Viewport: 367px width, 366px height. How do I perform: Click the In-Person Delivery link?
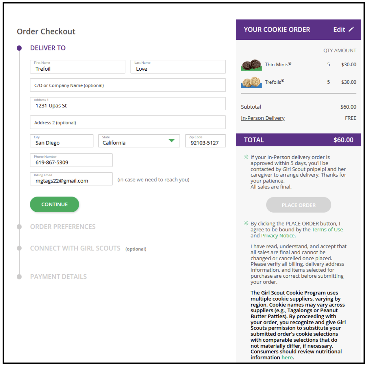[x=262, y=118]
